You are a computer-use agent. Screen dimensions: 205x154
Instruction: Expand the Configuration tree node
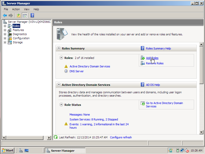tap(5, 38)
